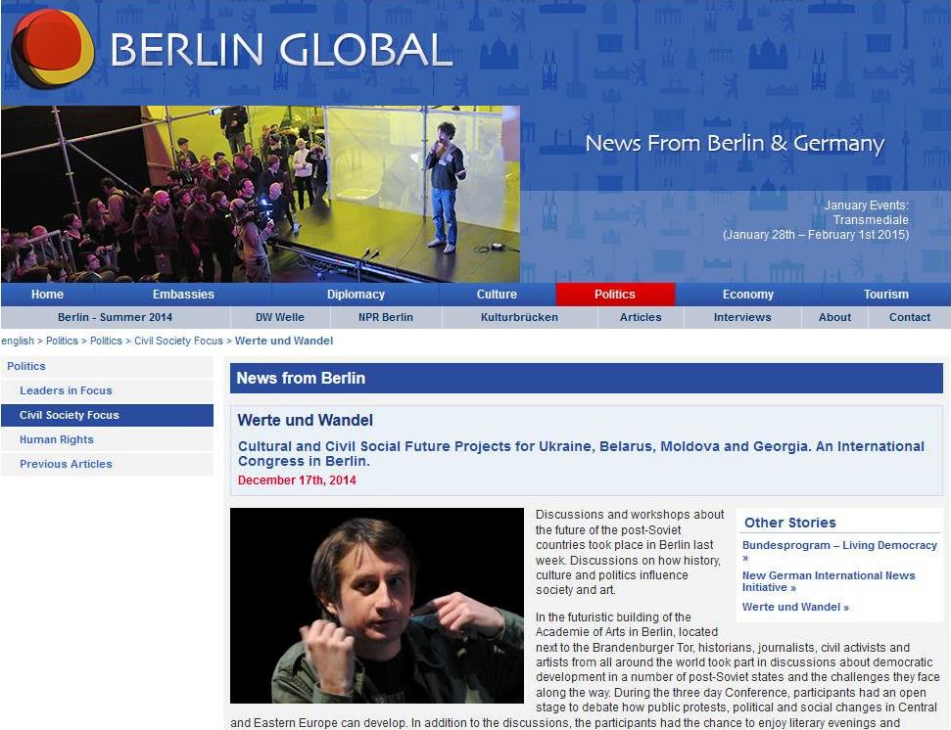The height and width of the screenshot is (730, 951).
Task: Go to the Tourism section
Action: 885,295
